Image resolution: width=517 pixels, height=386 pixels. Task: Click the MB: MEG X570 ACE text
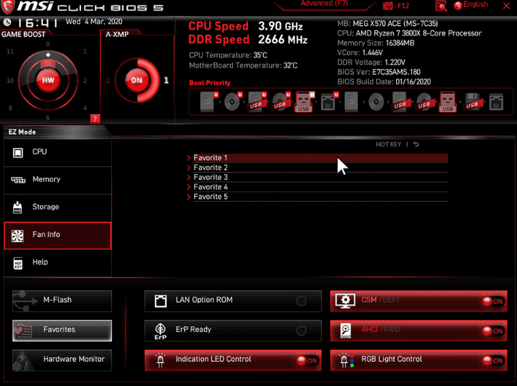pyautogui.click(x=387, y=23)
